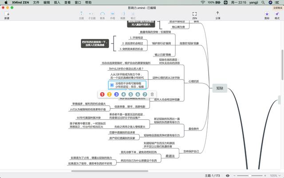The width and height of the screenshot is (284, 178).
Task: Choose priority marker 4
Action: coord(123,94)
